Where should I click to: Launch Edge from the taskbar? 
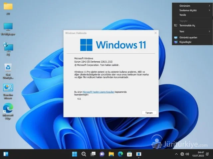120,154
